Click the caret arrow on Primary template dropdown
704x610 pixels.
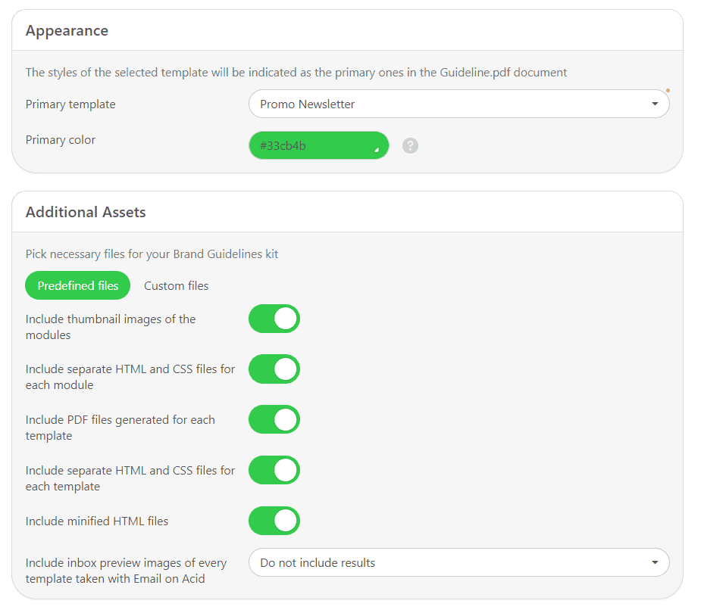coord(655,104)
